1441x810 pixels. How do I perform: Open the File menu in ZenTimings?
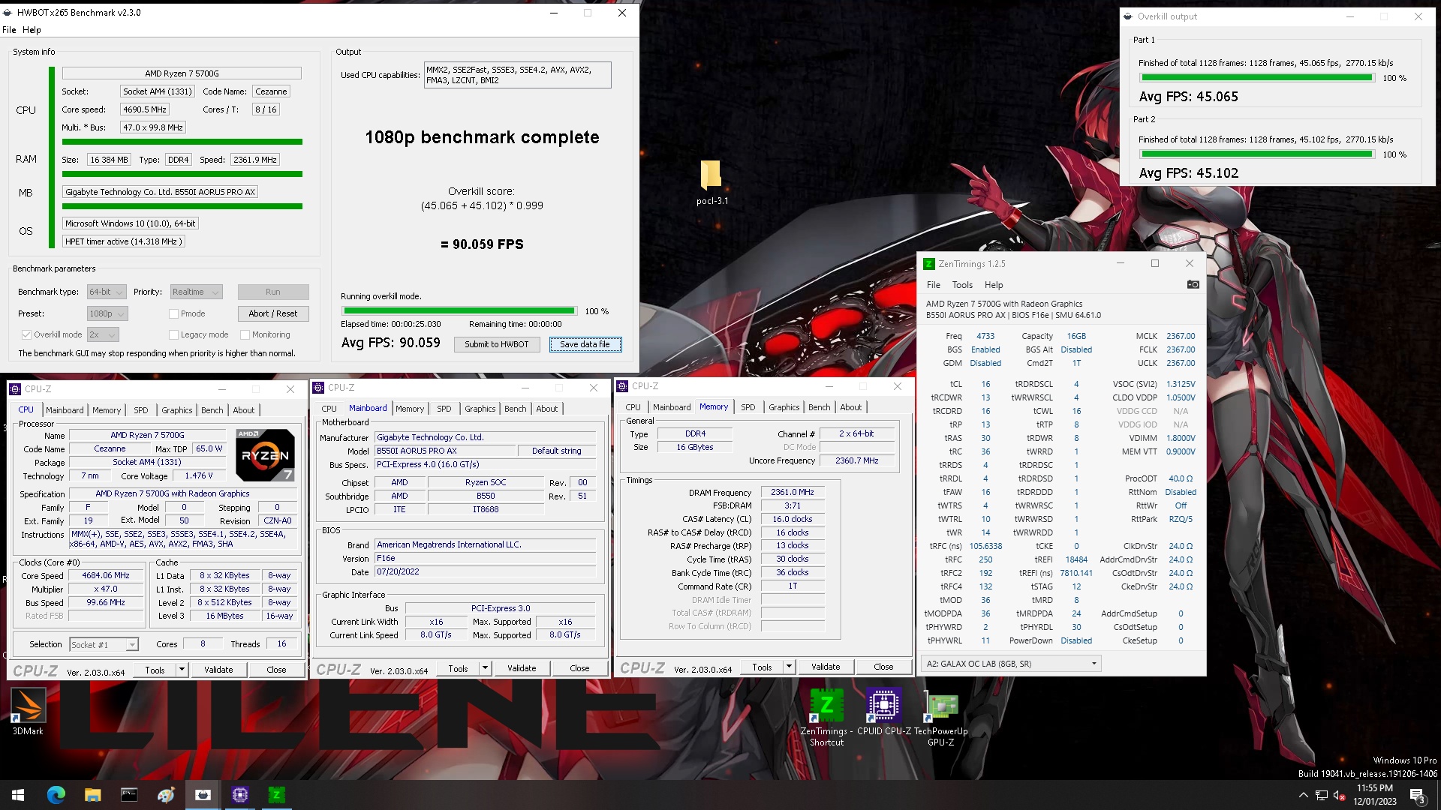pos(934,285)
